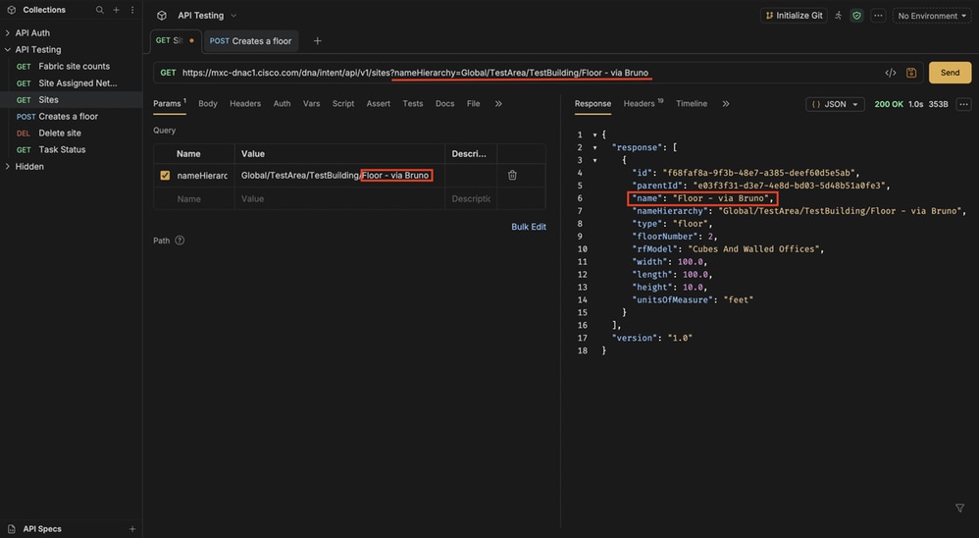Collapse the root object on response line 1
Screen dimensions: 979x538
[595, 134]
